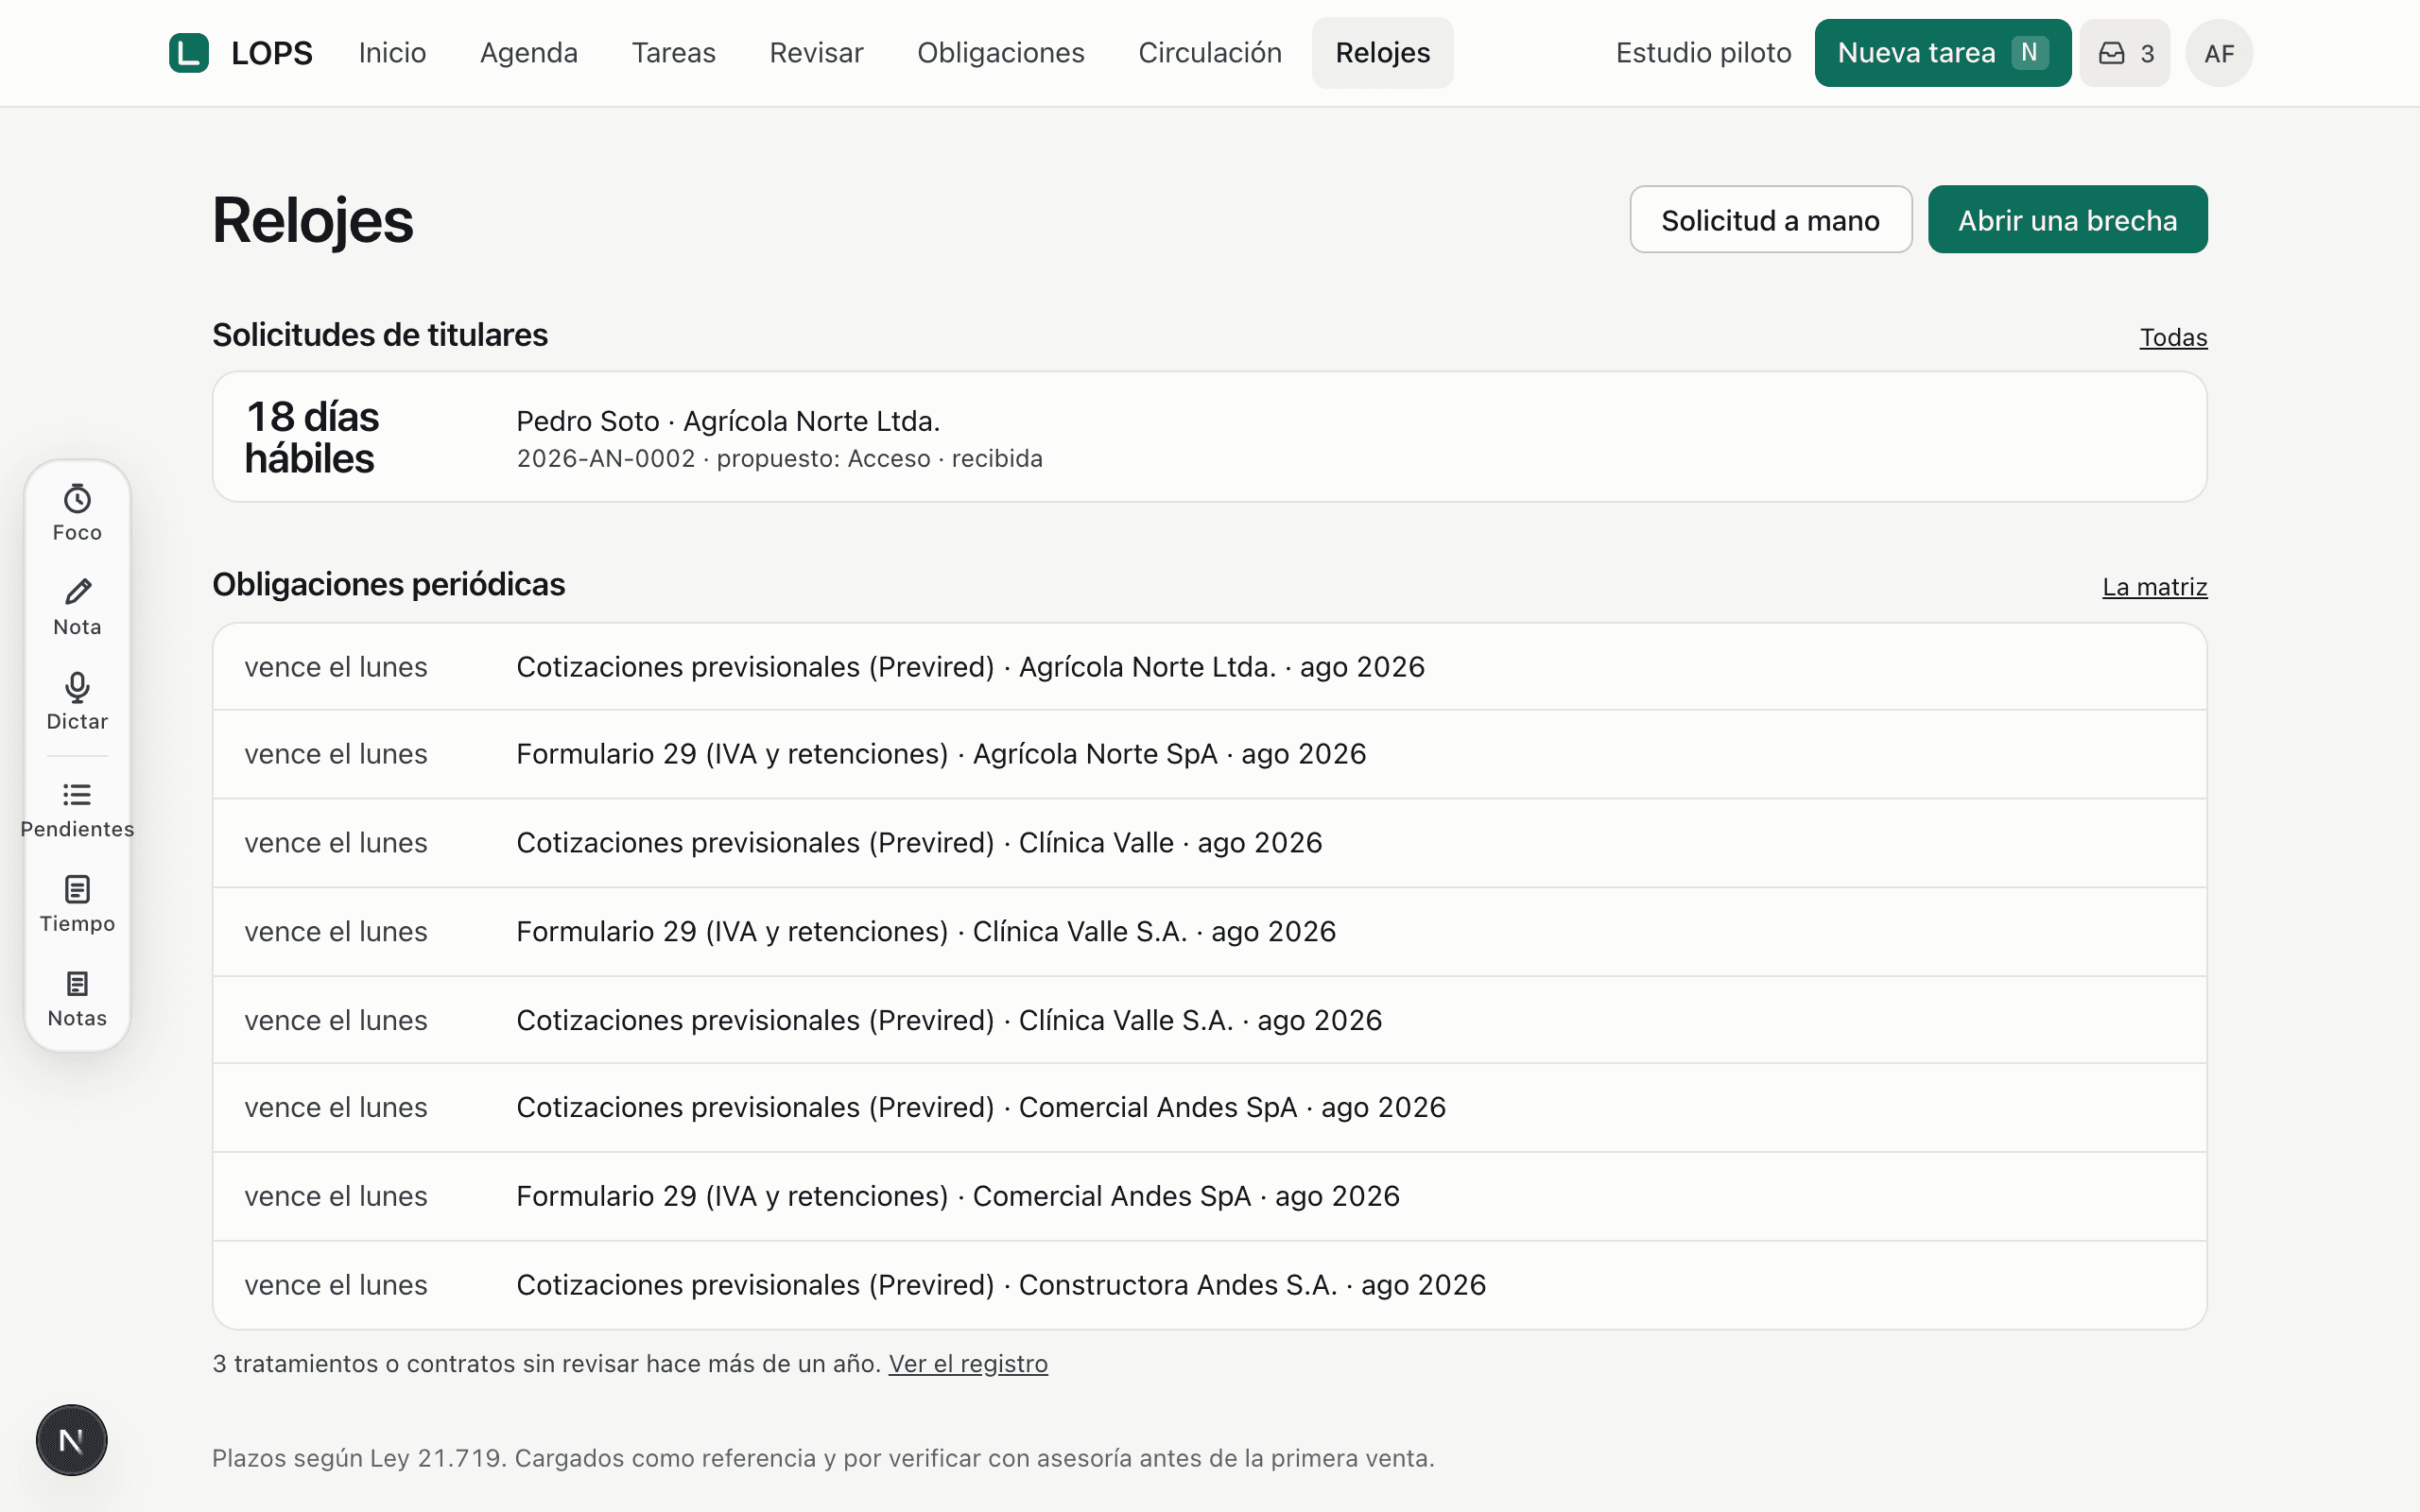
Task: Select the Relojes tab
Action: pyautogui.click(x=1383, y=53)
